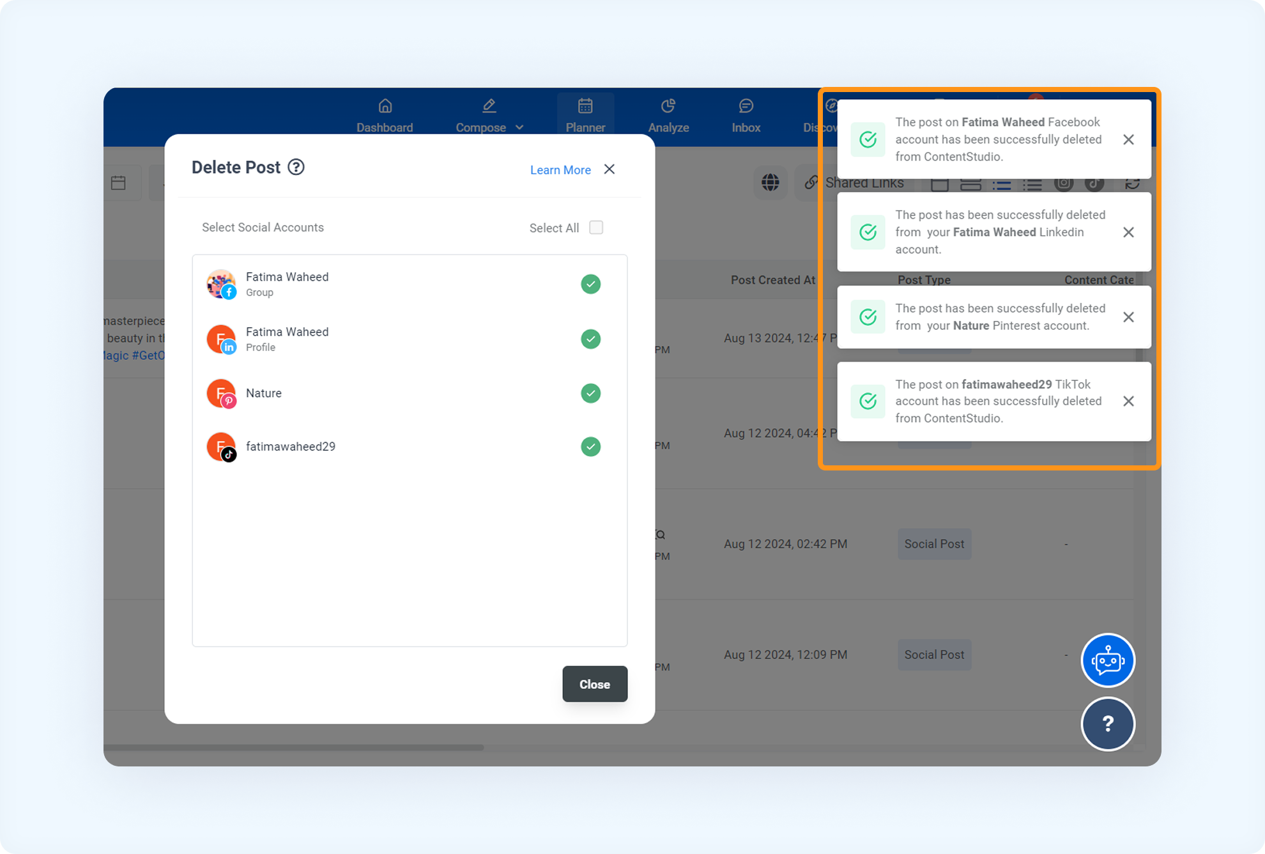Tick the Select All checkbox
This screenshot has height=854, width=1265.
coord(596,228)
